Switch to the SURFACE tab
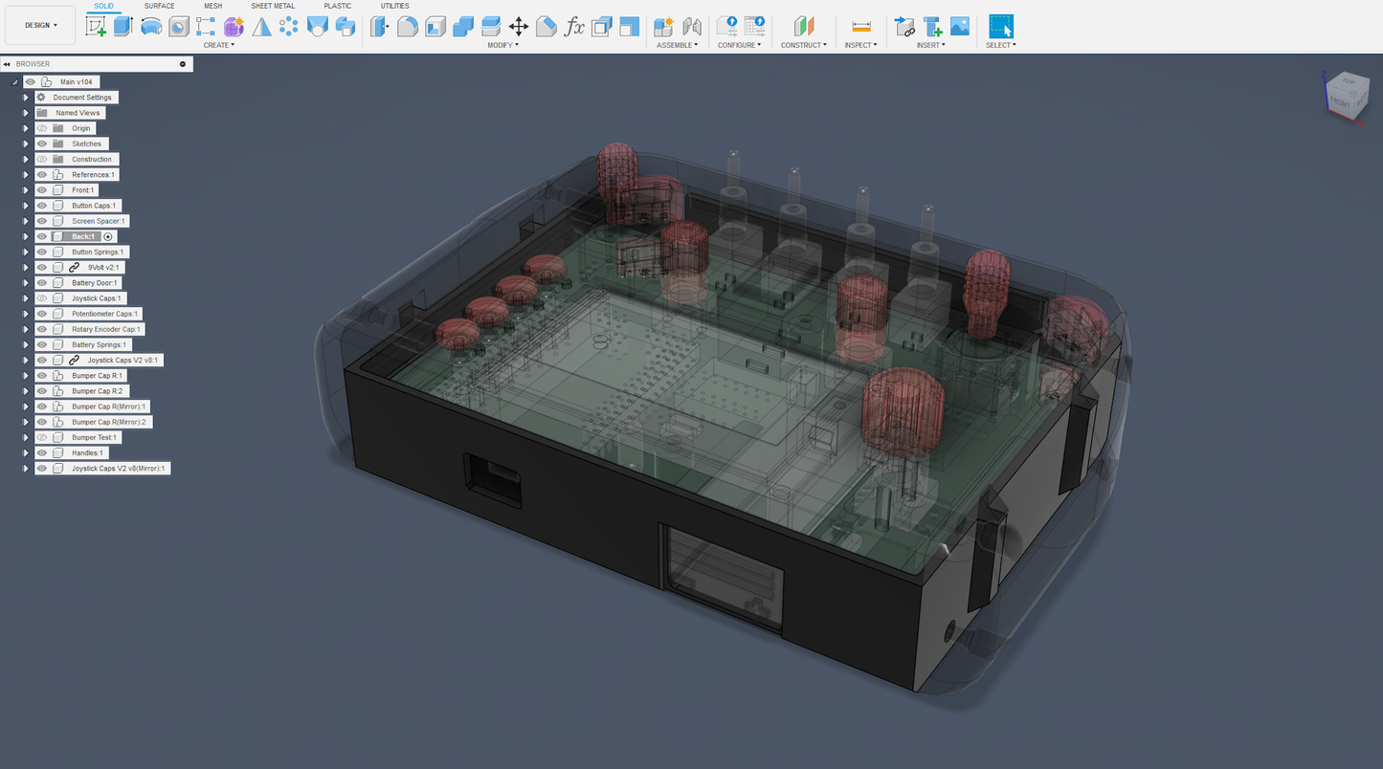Screen dimensions: 1383x769 coord(159,6)
